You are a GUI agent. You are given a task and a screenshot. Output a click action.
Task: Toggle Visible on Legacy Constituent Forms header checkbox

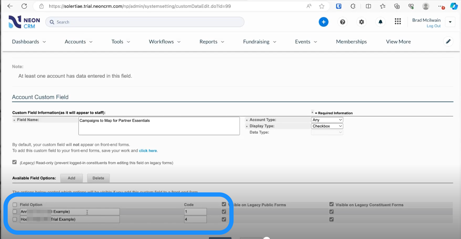tap(331, 204)
